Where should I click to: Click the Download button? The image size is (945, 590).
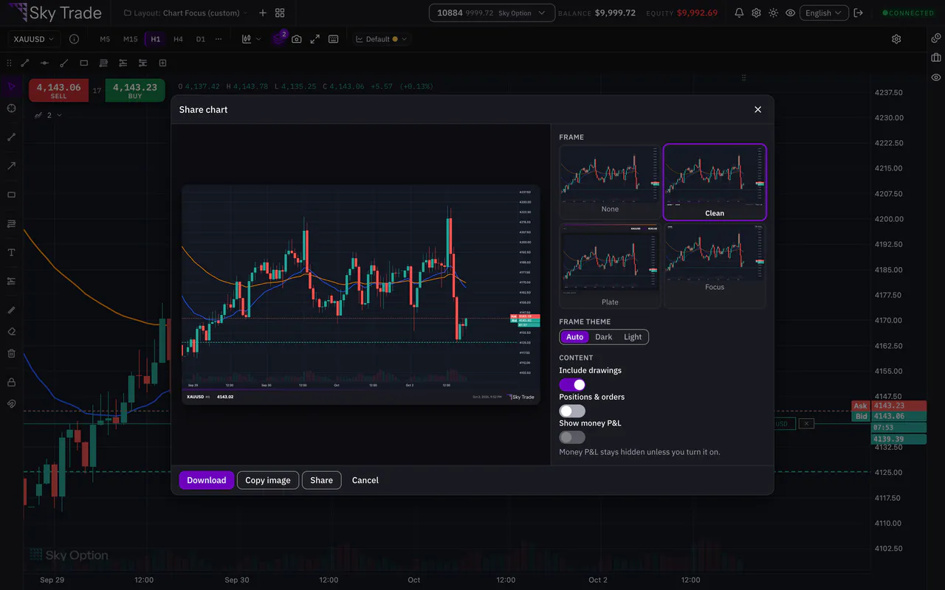click(x=207, y=480)
